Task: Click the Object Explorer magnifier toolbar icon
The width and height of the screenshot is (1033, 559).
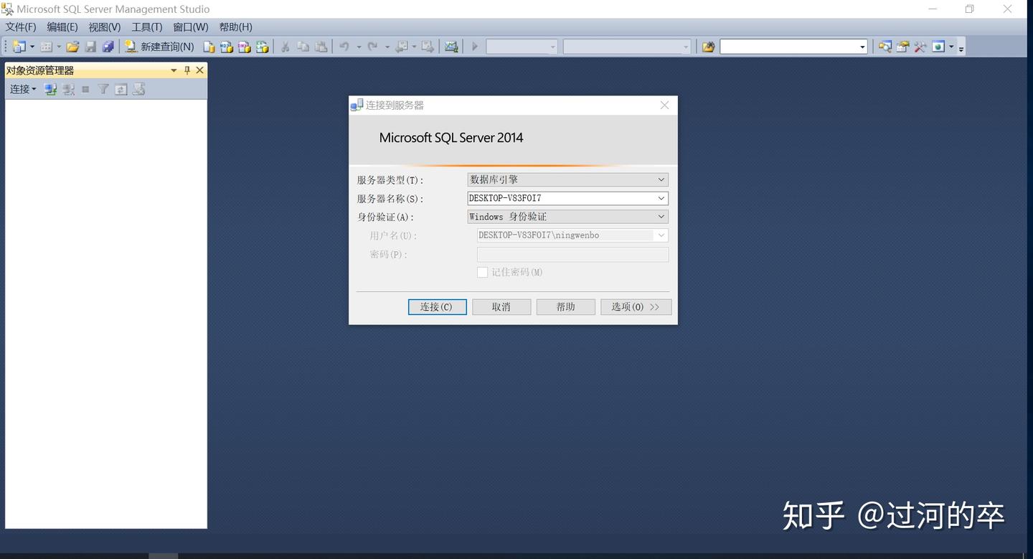Action: (885, 47)
